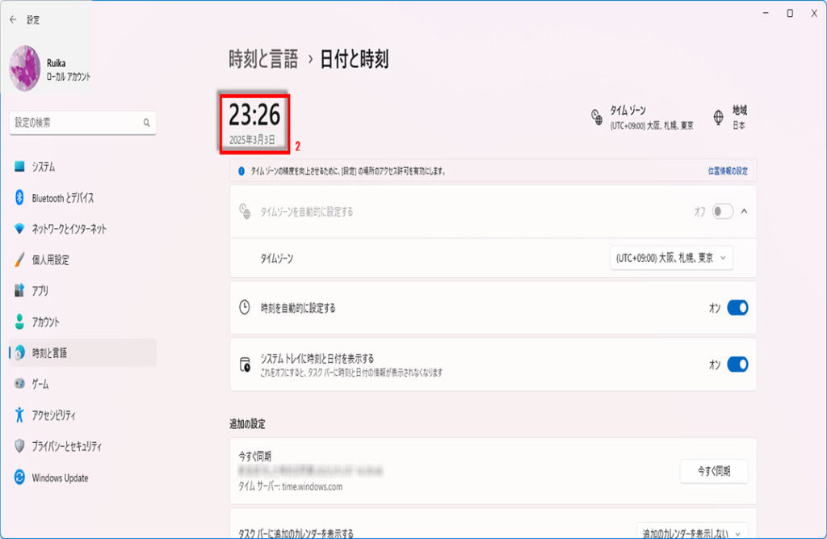Open システム settings via its sidebar icon
This screenshot has height=539, width=827.
point(19,166)
